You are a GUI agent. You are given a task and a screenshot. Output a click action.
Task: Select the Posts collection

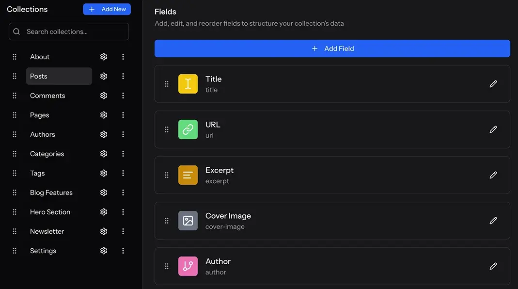[x=59, y=77]
